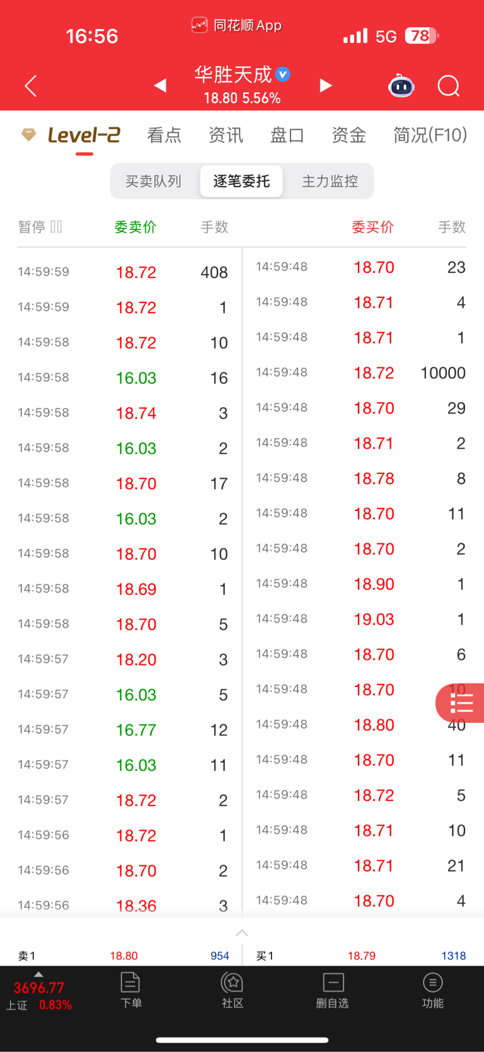Viewport: 484px width, 1052px height.
Task: Tap the back arrow in header
Action: [30, 86]
